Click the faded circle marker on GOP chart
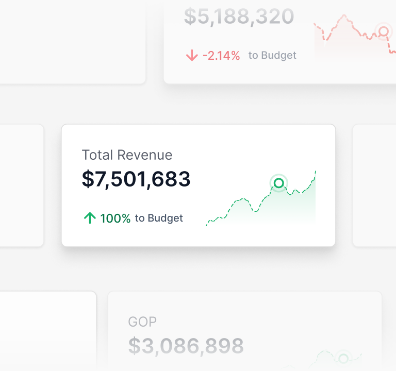The width and height of the screenshot is (396, 371). coord(343,359)
